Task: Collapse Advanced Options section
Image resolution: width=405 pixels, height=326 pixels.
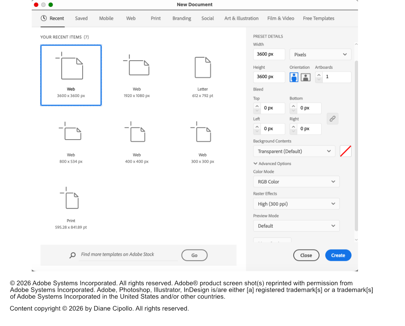Action: (272, 163)
